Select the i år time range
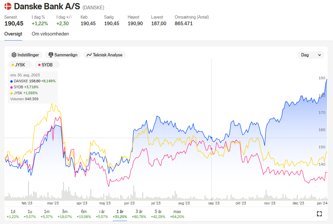This screenshot has width=333, height=224. (x=102, y=214)
